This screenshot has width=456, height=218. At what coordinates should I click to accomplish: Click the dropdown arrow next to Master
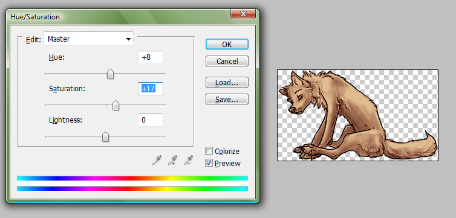point(128,39)
